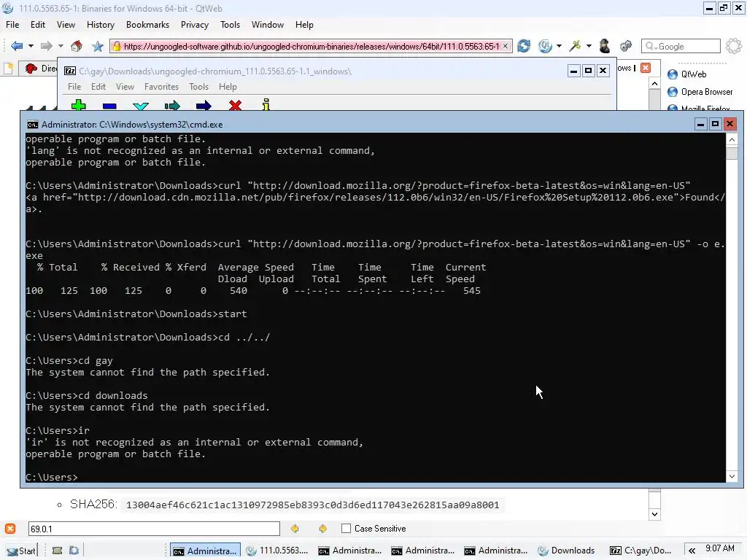Focus the URL address field
This screenshot has width=747, height=560.
tap(311, 46)
